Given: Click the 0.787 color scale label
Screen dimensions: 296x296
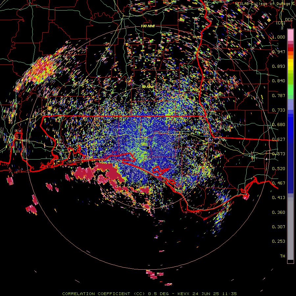Looking at the screenshot, I should pos(279,95).
